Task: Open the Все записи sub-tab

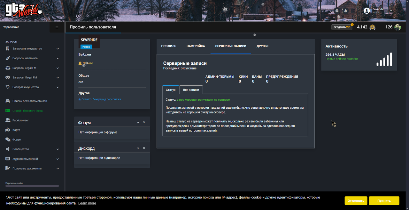Action: point(191,90)
